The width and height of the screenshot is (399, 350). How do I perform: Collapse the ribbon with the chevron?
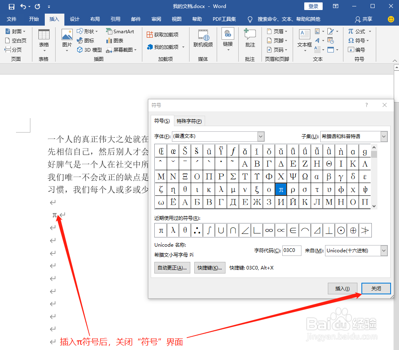[x=395, y=61]
